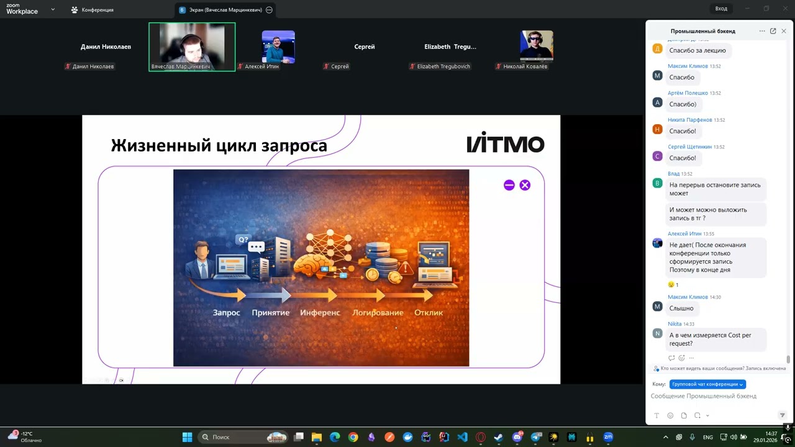Click the ИТМО logo on the slide
This screenshot has height=447, width=795.
click(x=505, y=143)
